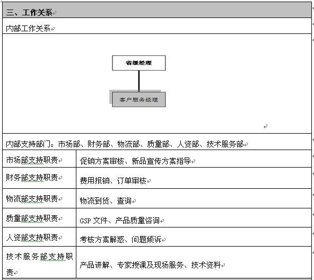Click the 费用报销、订单审核 text
The height and width of the screenshot is (280, 314).
(113, 181)
